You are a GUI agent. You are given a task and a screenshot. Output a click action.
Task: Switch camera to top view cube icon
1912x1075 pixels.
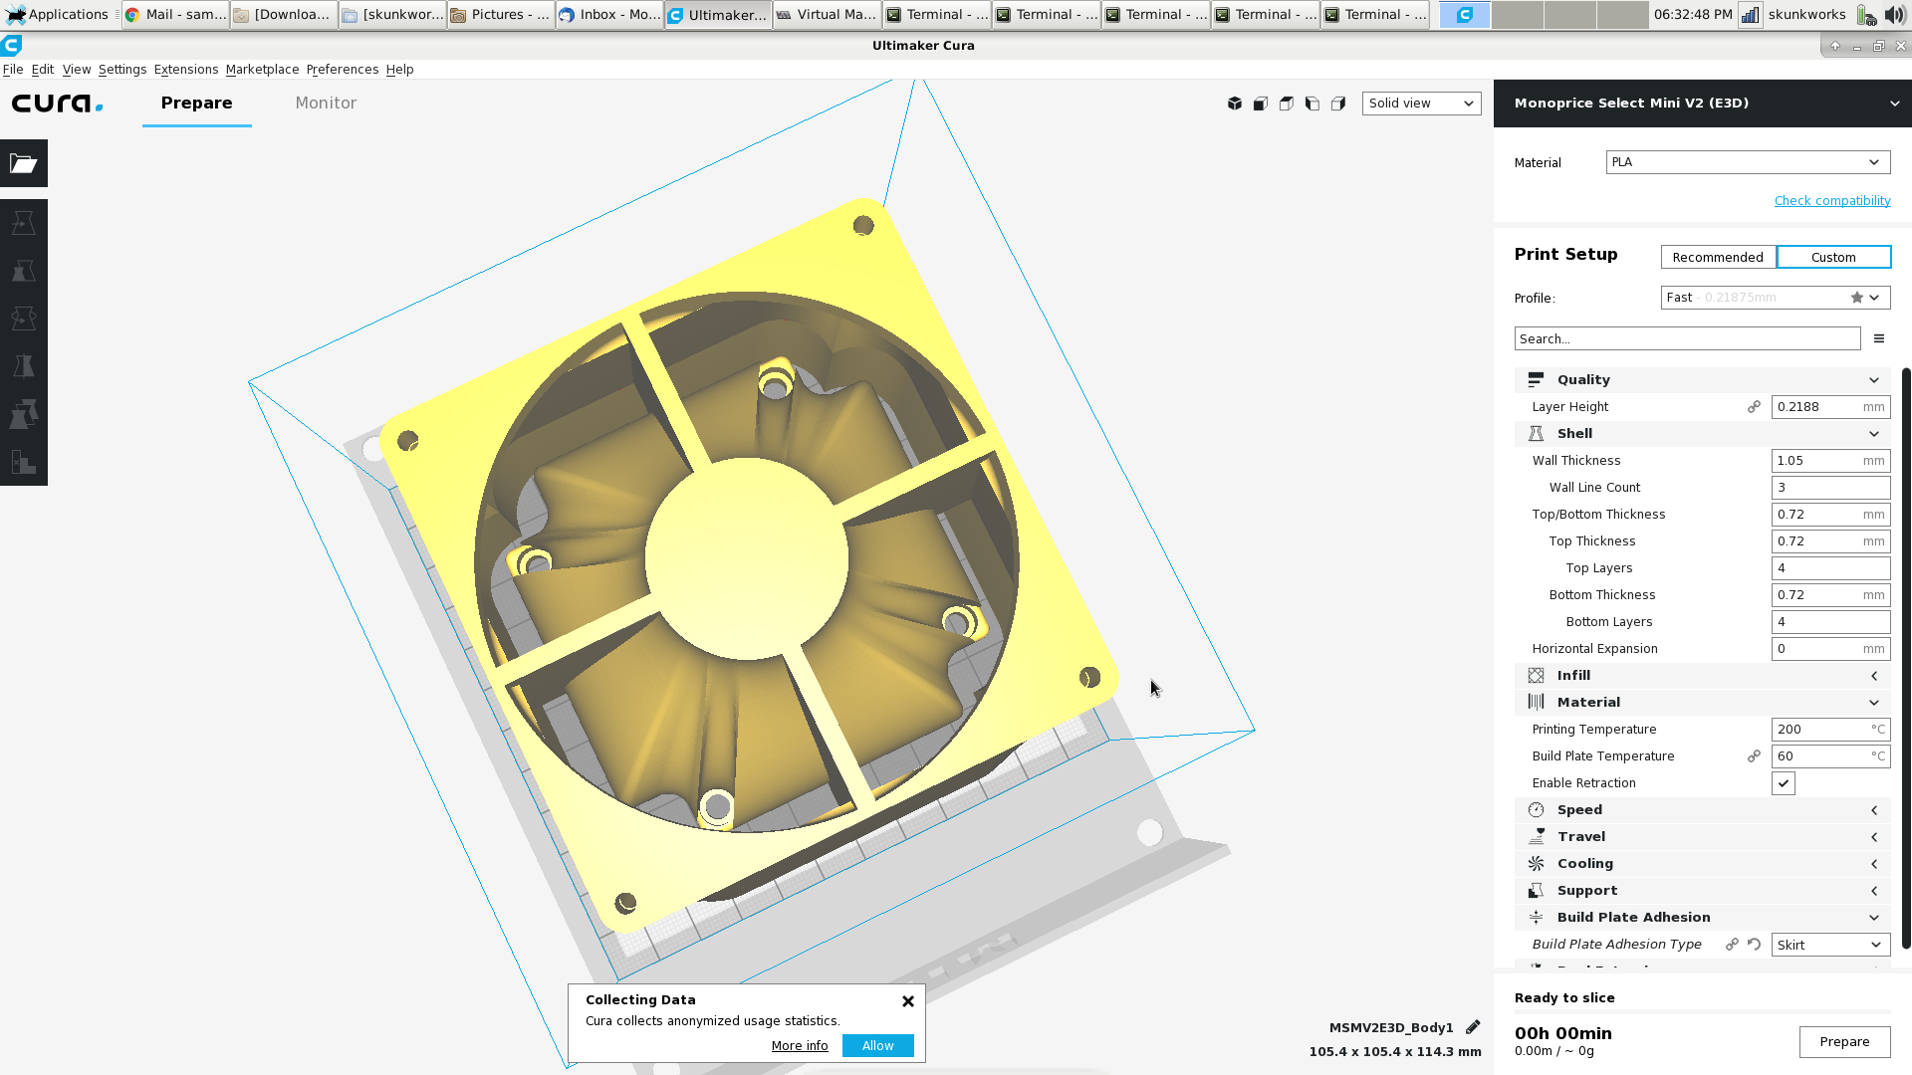tap(1287, 104)
